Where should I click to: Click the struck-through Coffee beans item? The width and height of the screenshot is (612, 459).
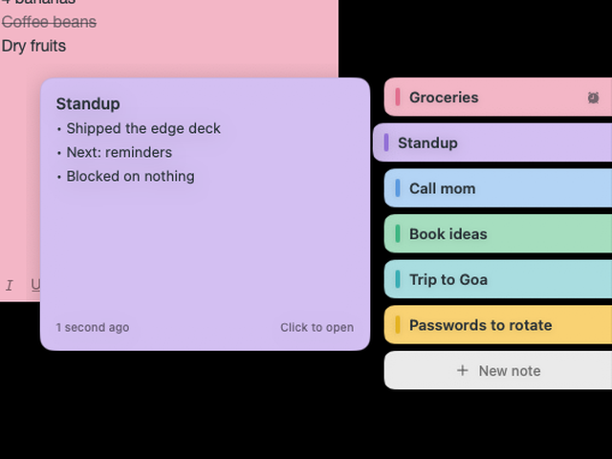(49, 22)
